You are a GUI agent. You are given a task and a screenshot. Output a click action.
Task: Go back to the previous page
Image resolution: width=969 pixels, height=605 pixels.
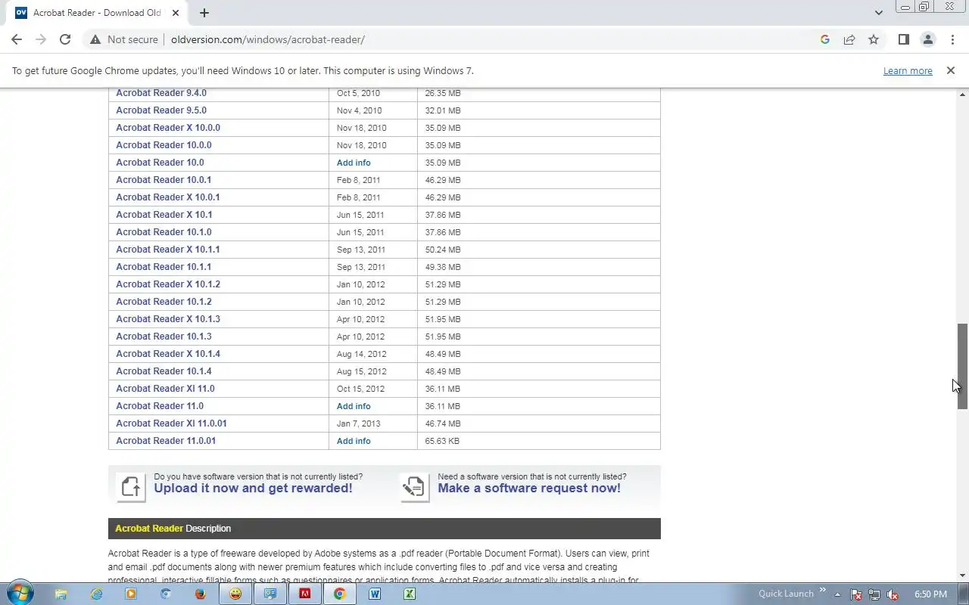click(x=17, y=39)
